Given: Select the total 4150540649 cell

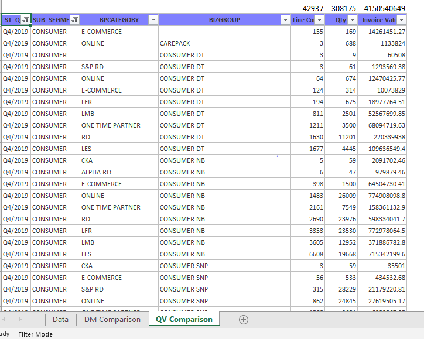Looking at the screenshot, I should (382, 8).
